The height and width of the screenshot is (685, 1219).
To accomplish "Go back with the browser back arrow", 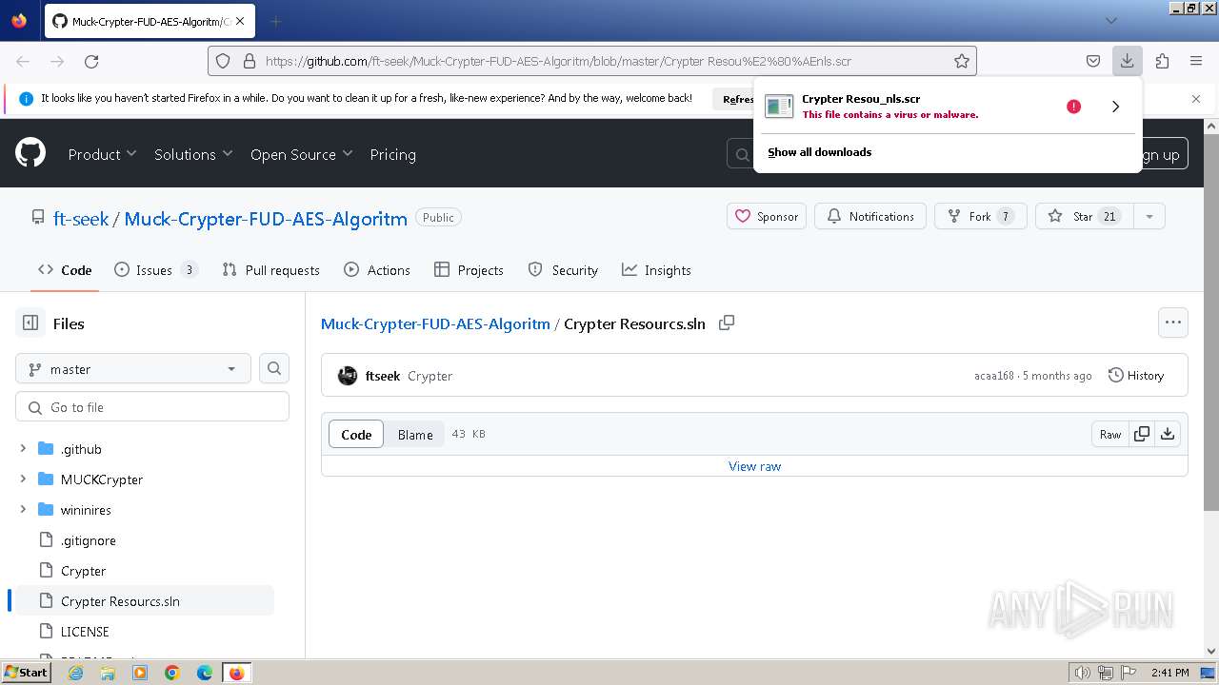I will (x=23, y=61).
